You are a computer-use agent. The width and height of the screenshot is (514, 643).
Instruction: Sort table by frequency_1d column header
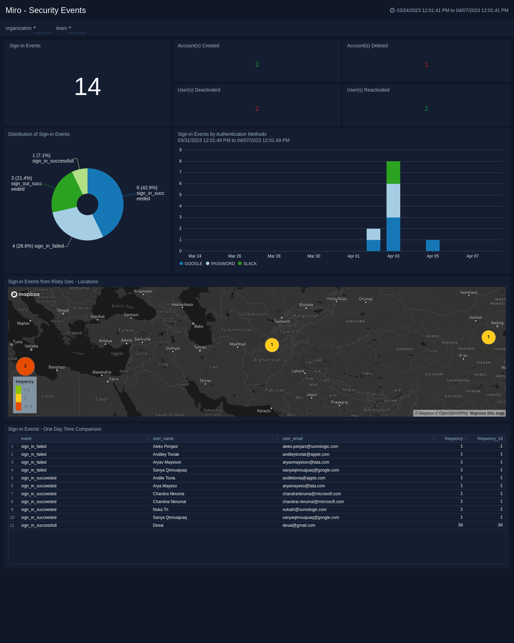pyautogui.click(x=490, y=439)
